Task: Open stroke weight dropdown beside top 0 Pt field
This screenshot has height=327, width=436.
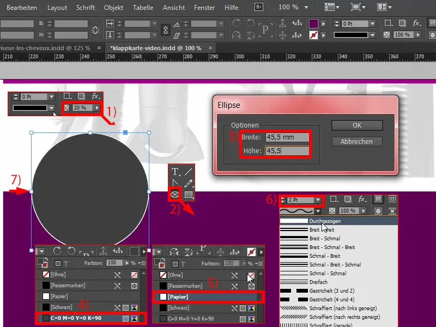Action: (x=372, y=24)
